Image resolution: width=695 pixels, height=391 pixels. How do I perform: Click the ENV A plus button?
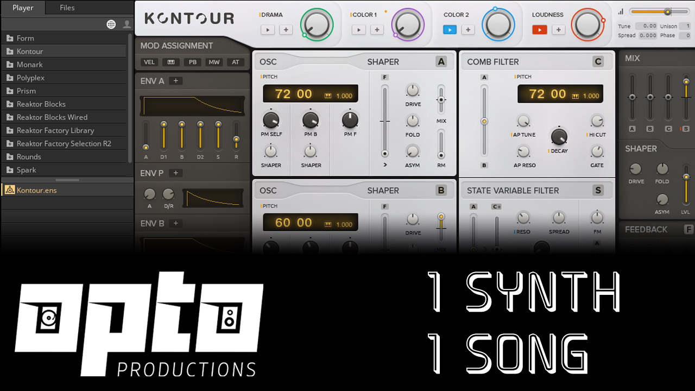pos(176,81)
